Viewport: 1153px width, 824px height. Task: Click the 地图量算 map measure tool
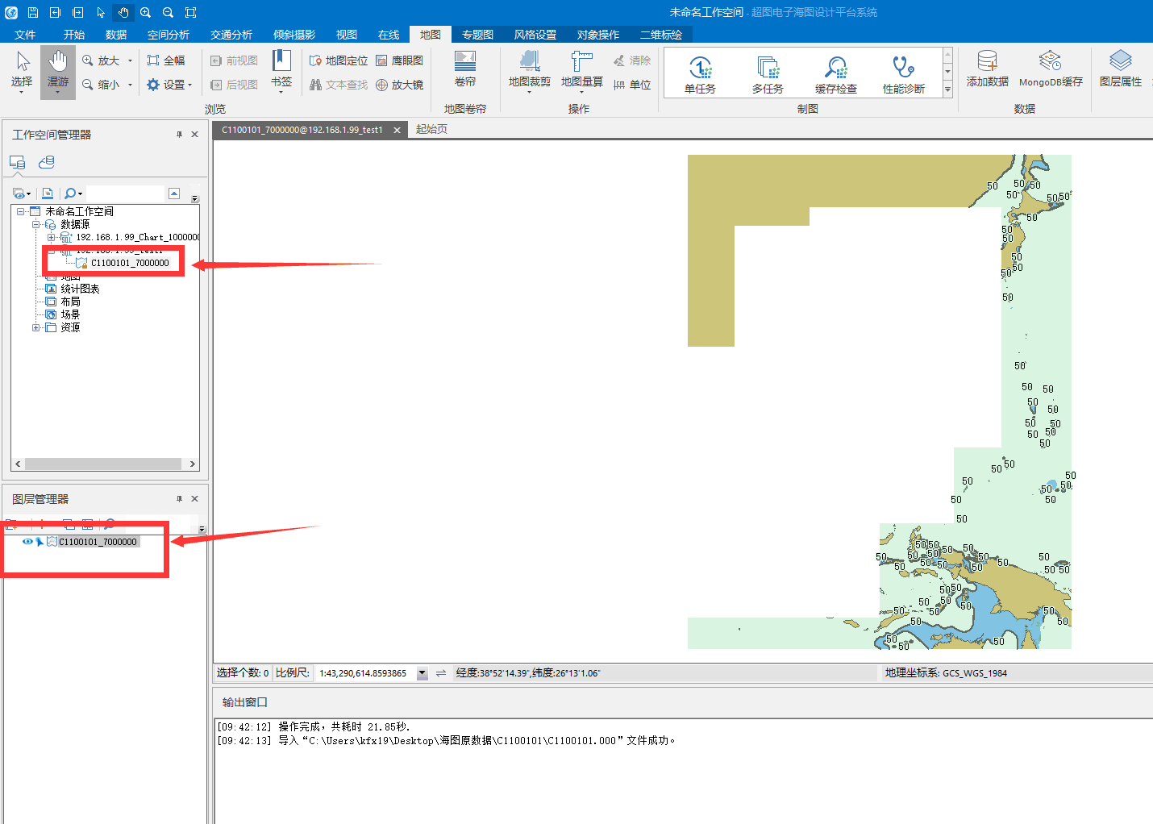582,71
